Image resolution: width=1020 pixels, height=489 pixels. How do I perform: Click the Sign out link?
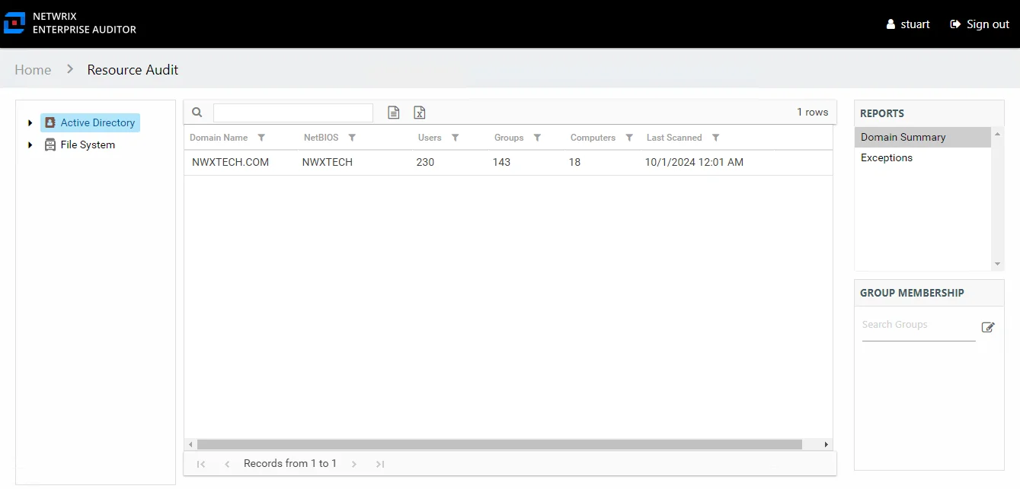[980, 24]
